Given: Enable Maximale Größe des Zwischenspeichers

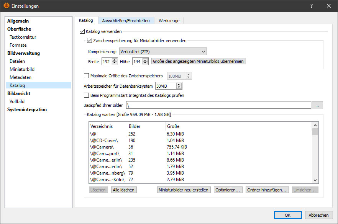Looking at the screenshot, I should [x=86, y=76].
